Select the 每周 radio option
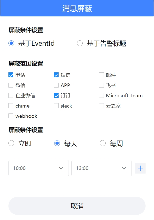The image size is (154, 220). pos(103,143)
